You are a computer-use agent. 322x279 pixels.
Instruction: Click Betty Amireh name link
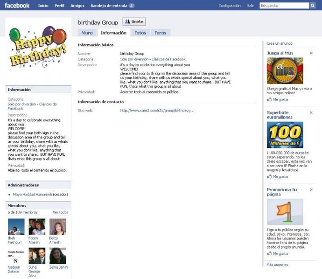[55, 240]
